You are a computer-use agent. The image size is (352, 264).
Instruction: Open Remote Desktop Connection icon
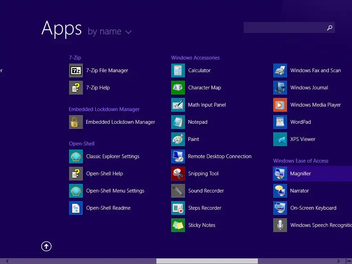pos(178,156)
